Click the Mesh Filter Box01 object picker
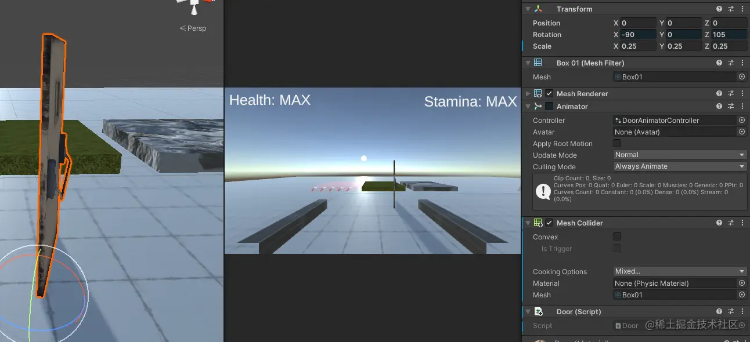The width and height of the screenshot is (750, 342). click(x=742, y=77)
